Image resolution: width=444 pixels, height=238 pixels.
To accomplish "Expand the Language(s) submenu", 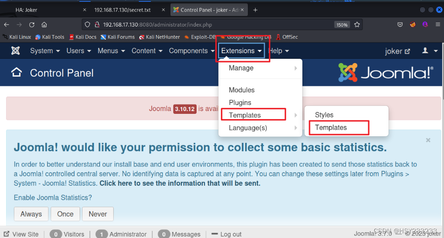I will pyautogui.click(x=260, y=128).
